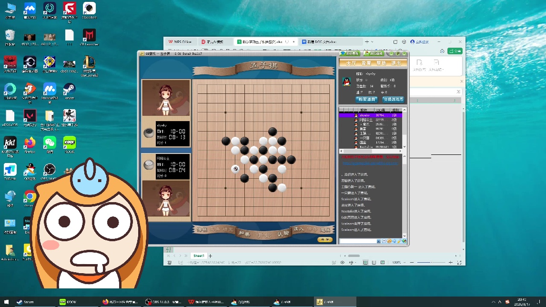Open the 大厅 (lobby) menu
This screenshot has height=307, width=546.
click(351, 63)
